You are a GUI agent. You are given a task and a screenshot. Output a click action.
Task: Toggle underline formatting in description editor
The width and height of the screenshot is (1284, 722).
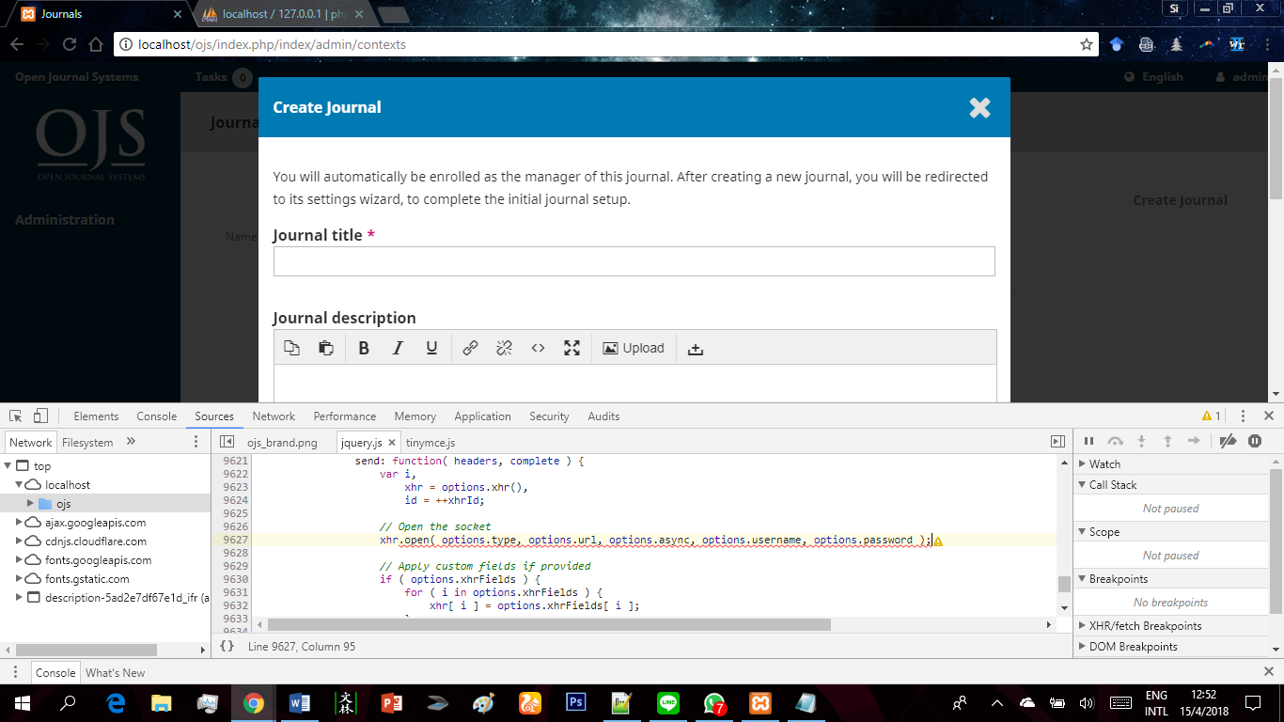tap(431, 348)
